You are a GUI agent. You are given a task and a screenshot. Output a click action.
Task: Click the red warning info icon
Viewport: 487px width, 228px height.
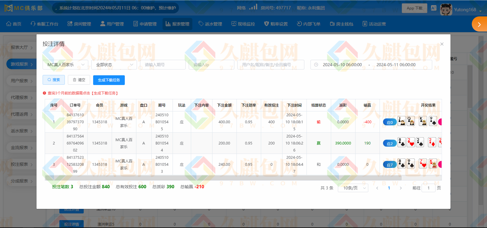(44, 93)
